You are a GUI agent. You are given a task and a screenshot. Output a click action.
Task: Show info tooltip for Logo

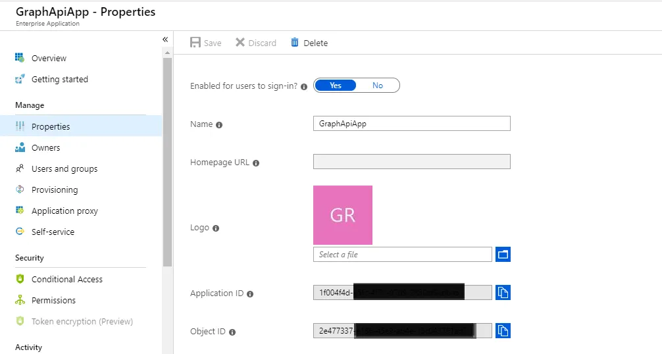coord(216,228)
